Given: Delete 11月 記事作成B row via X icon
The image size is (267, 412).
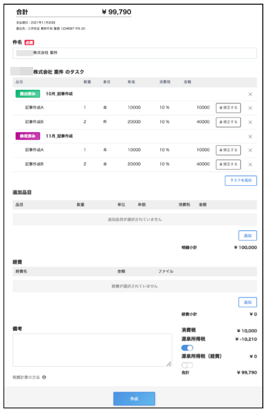Looking at the screenshot, I should click(250, 165).
